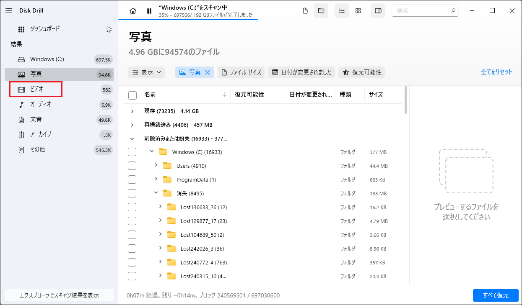Image resolution: width=522 pixels, height=305 pixels.
Task: Toggle the preview panel icon
Action: (378, 11)
